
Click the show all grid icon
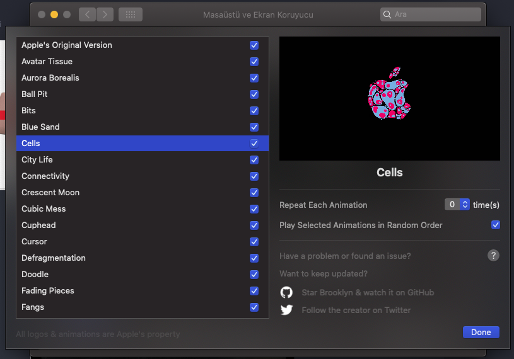point(130,14)
